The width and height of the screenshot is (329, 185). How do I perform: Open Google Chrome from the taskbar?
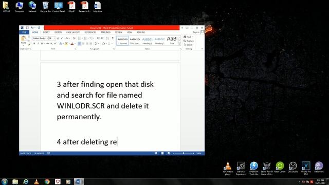click(x=47, y=181)
